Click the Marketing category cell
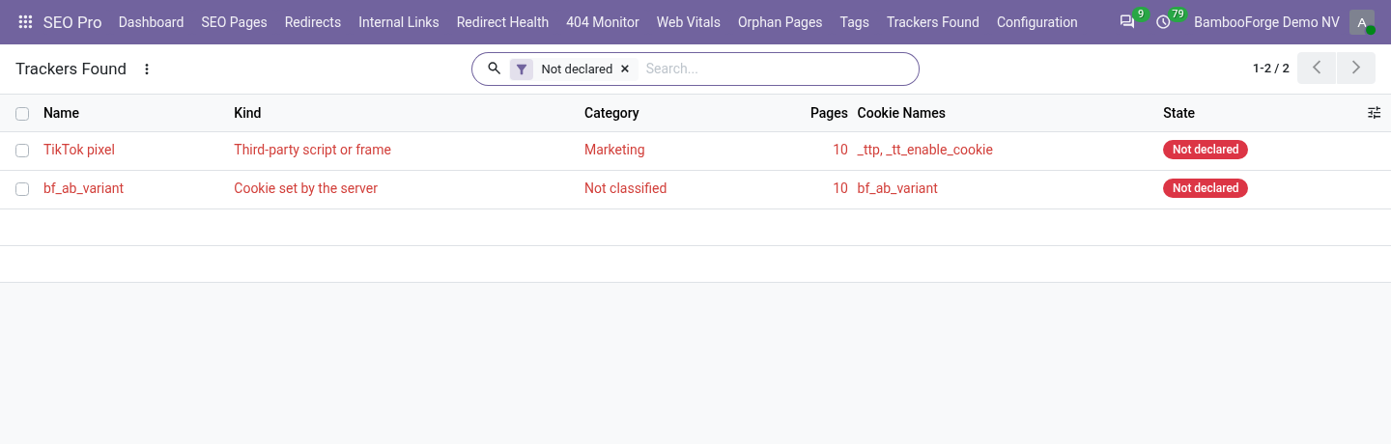The image size is (1391, 444). (614, 150)
